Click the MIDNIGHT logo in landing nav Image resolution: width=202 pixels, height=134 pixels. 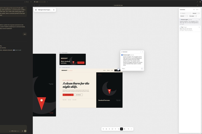(x=64, y=70)
